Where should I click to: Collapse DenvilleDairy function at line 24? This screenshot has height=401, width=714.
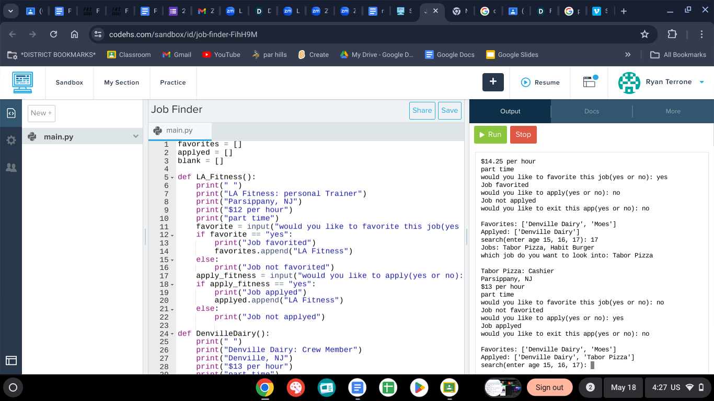coord(172,334)
